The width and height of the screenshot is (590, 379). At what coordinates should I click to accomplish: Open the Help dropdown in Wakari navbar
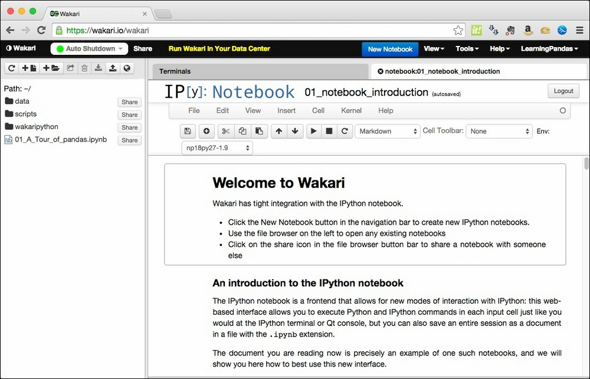[500, 49]
